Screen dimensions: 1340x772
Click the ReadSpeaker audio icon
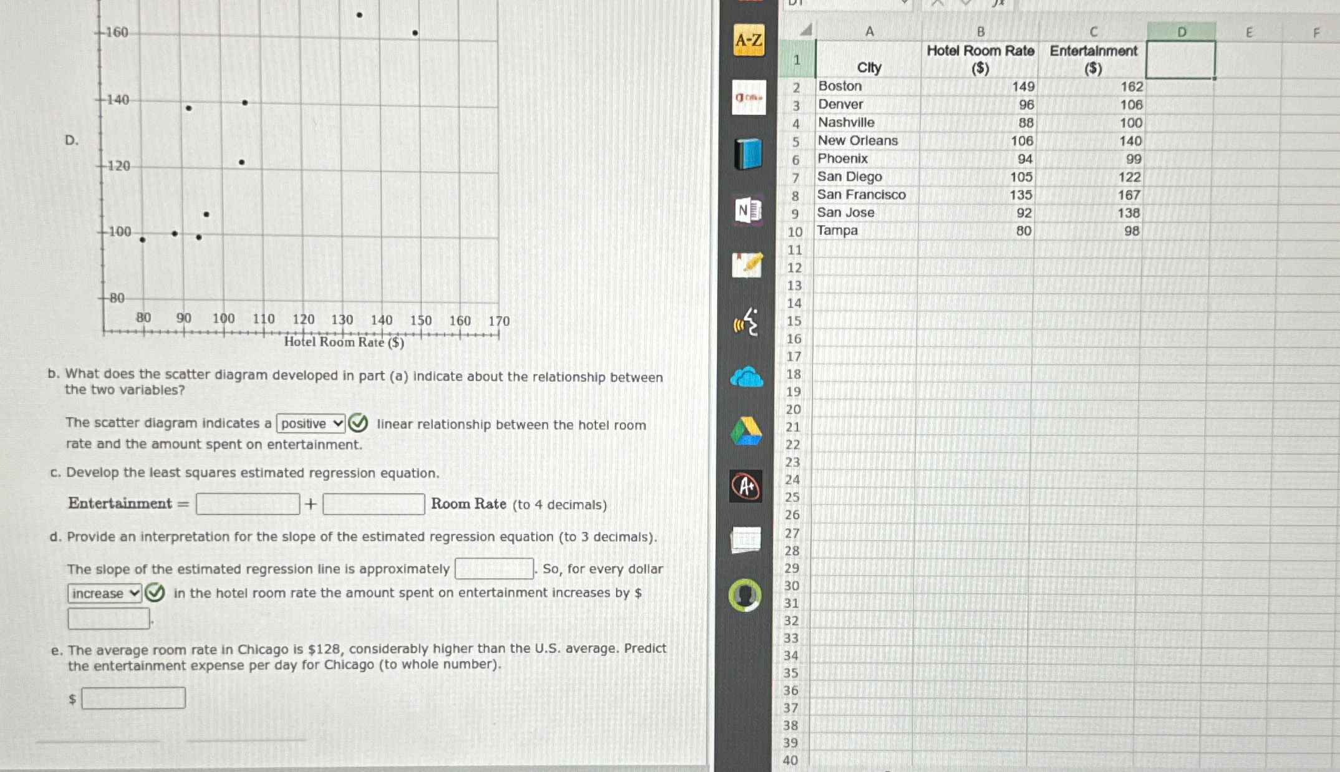tap(747, 322)
